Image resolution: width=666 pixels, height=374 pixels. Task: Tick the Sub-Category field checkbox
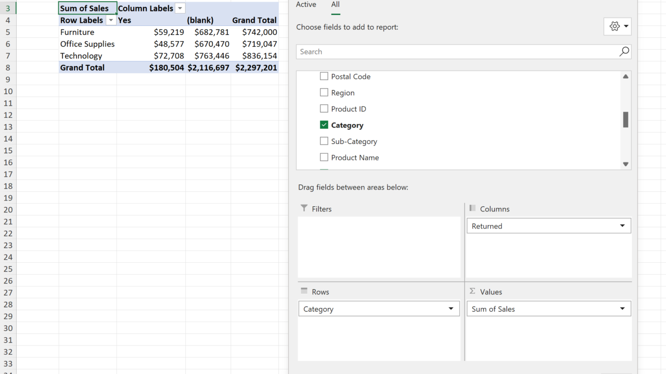(324, 141)
